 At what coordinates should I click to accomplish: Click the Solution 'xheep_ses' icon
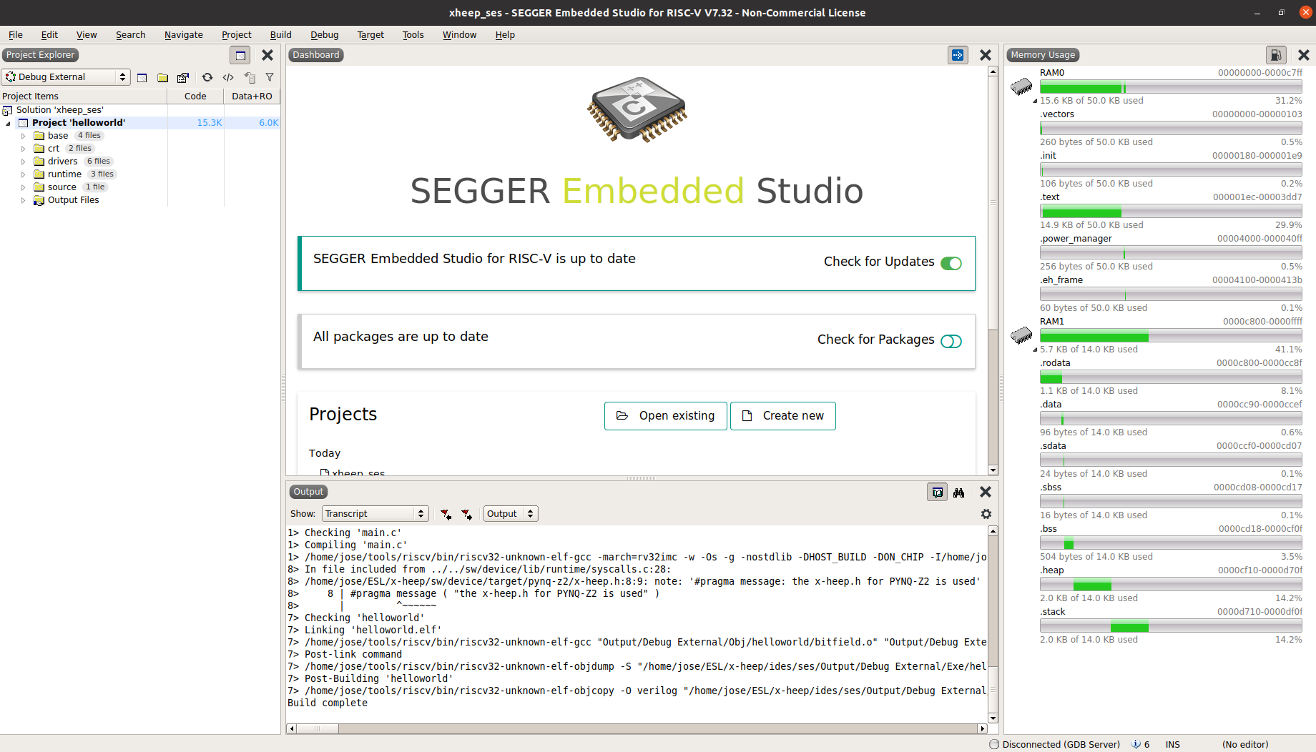7,110
